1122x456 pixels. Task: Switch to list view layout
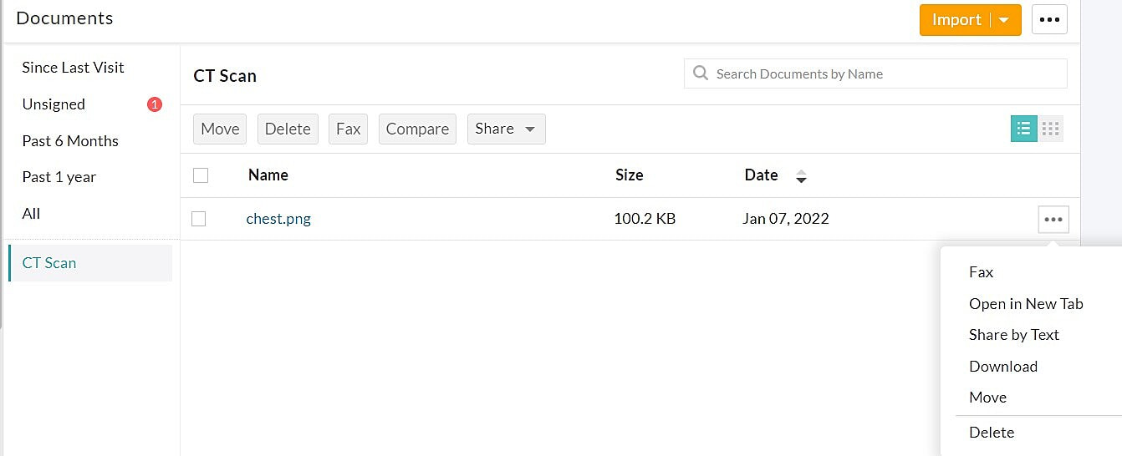point(1023,129)
